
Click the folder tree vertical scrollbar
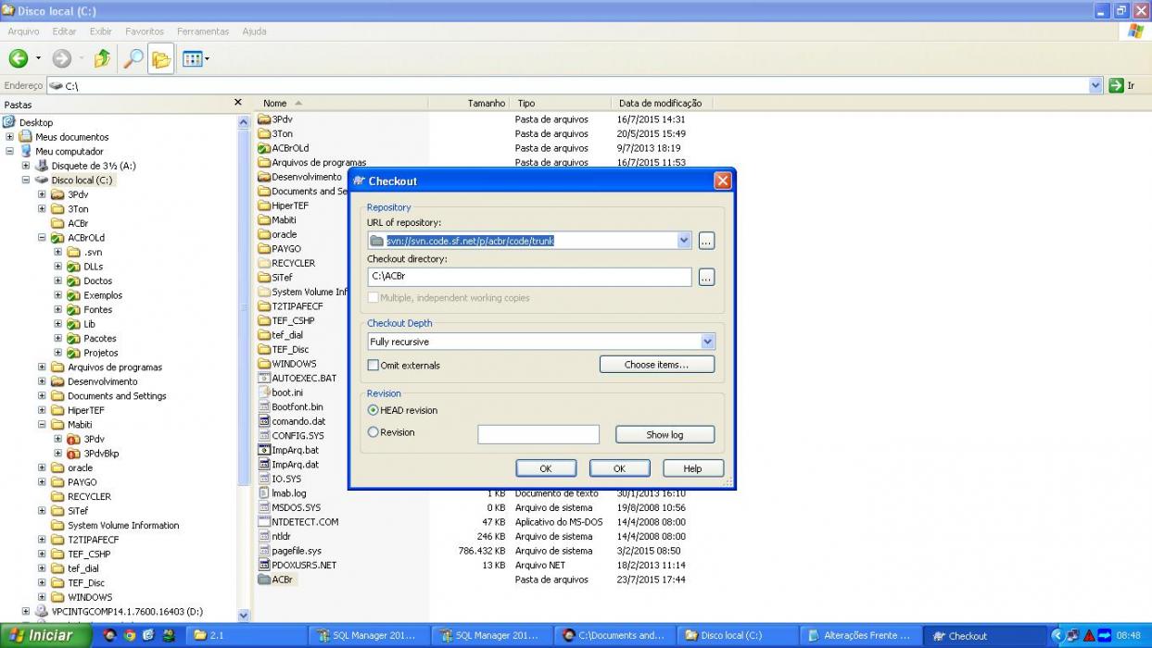point(245,365)
